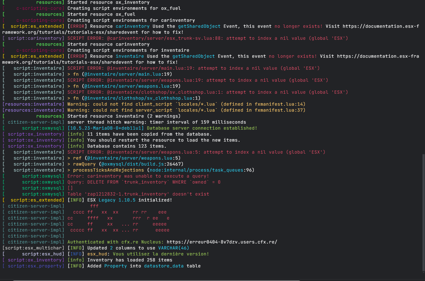The width and height of the screenshot is (425, 281).
Task: Select 'Creating script environments for inventaire' line
Action: tap(128, 50)
